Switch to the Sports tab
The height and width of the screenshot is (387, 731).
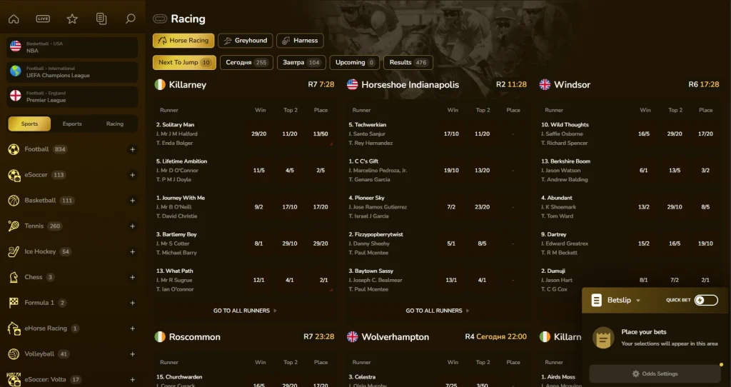pyautogui.click(x=29, y=124)
